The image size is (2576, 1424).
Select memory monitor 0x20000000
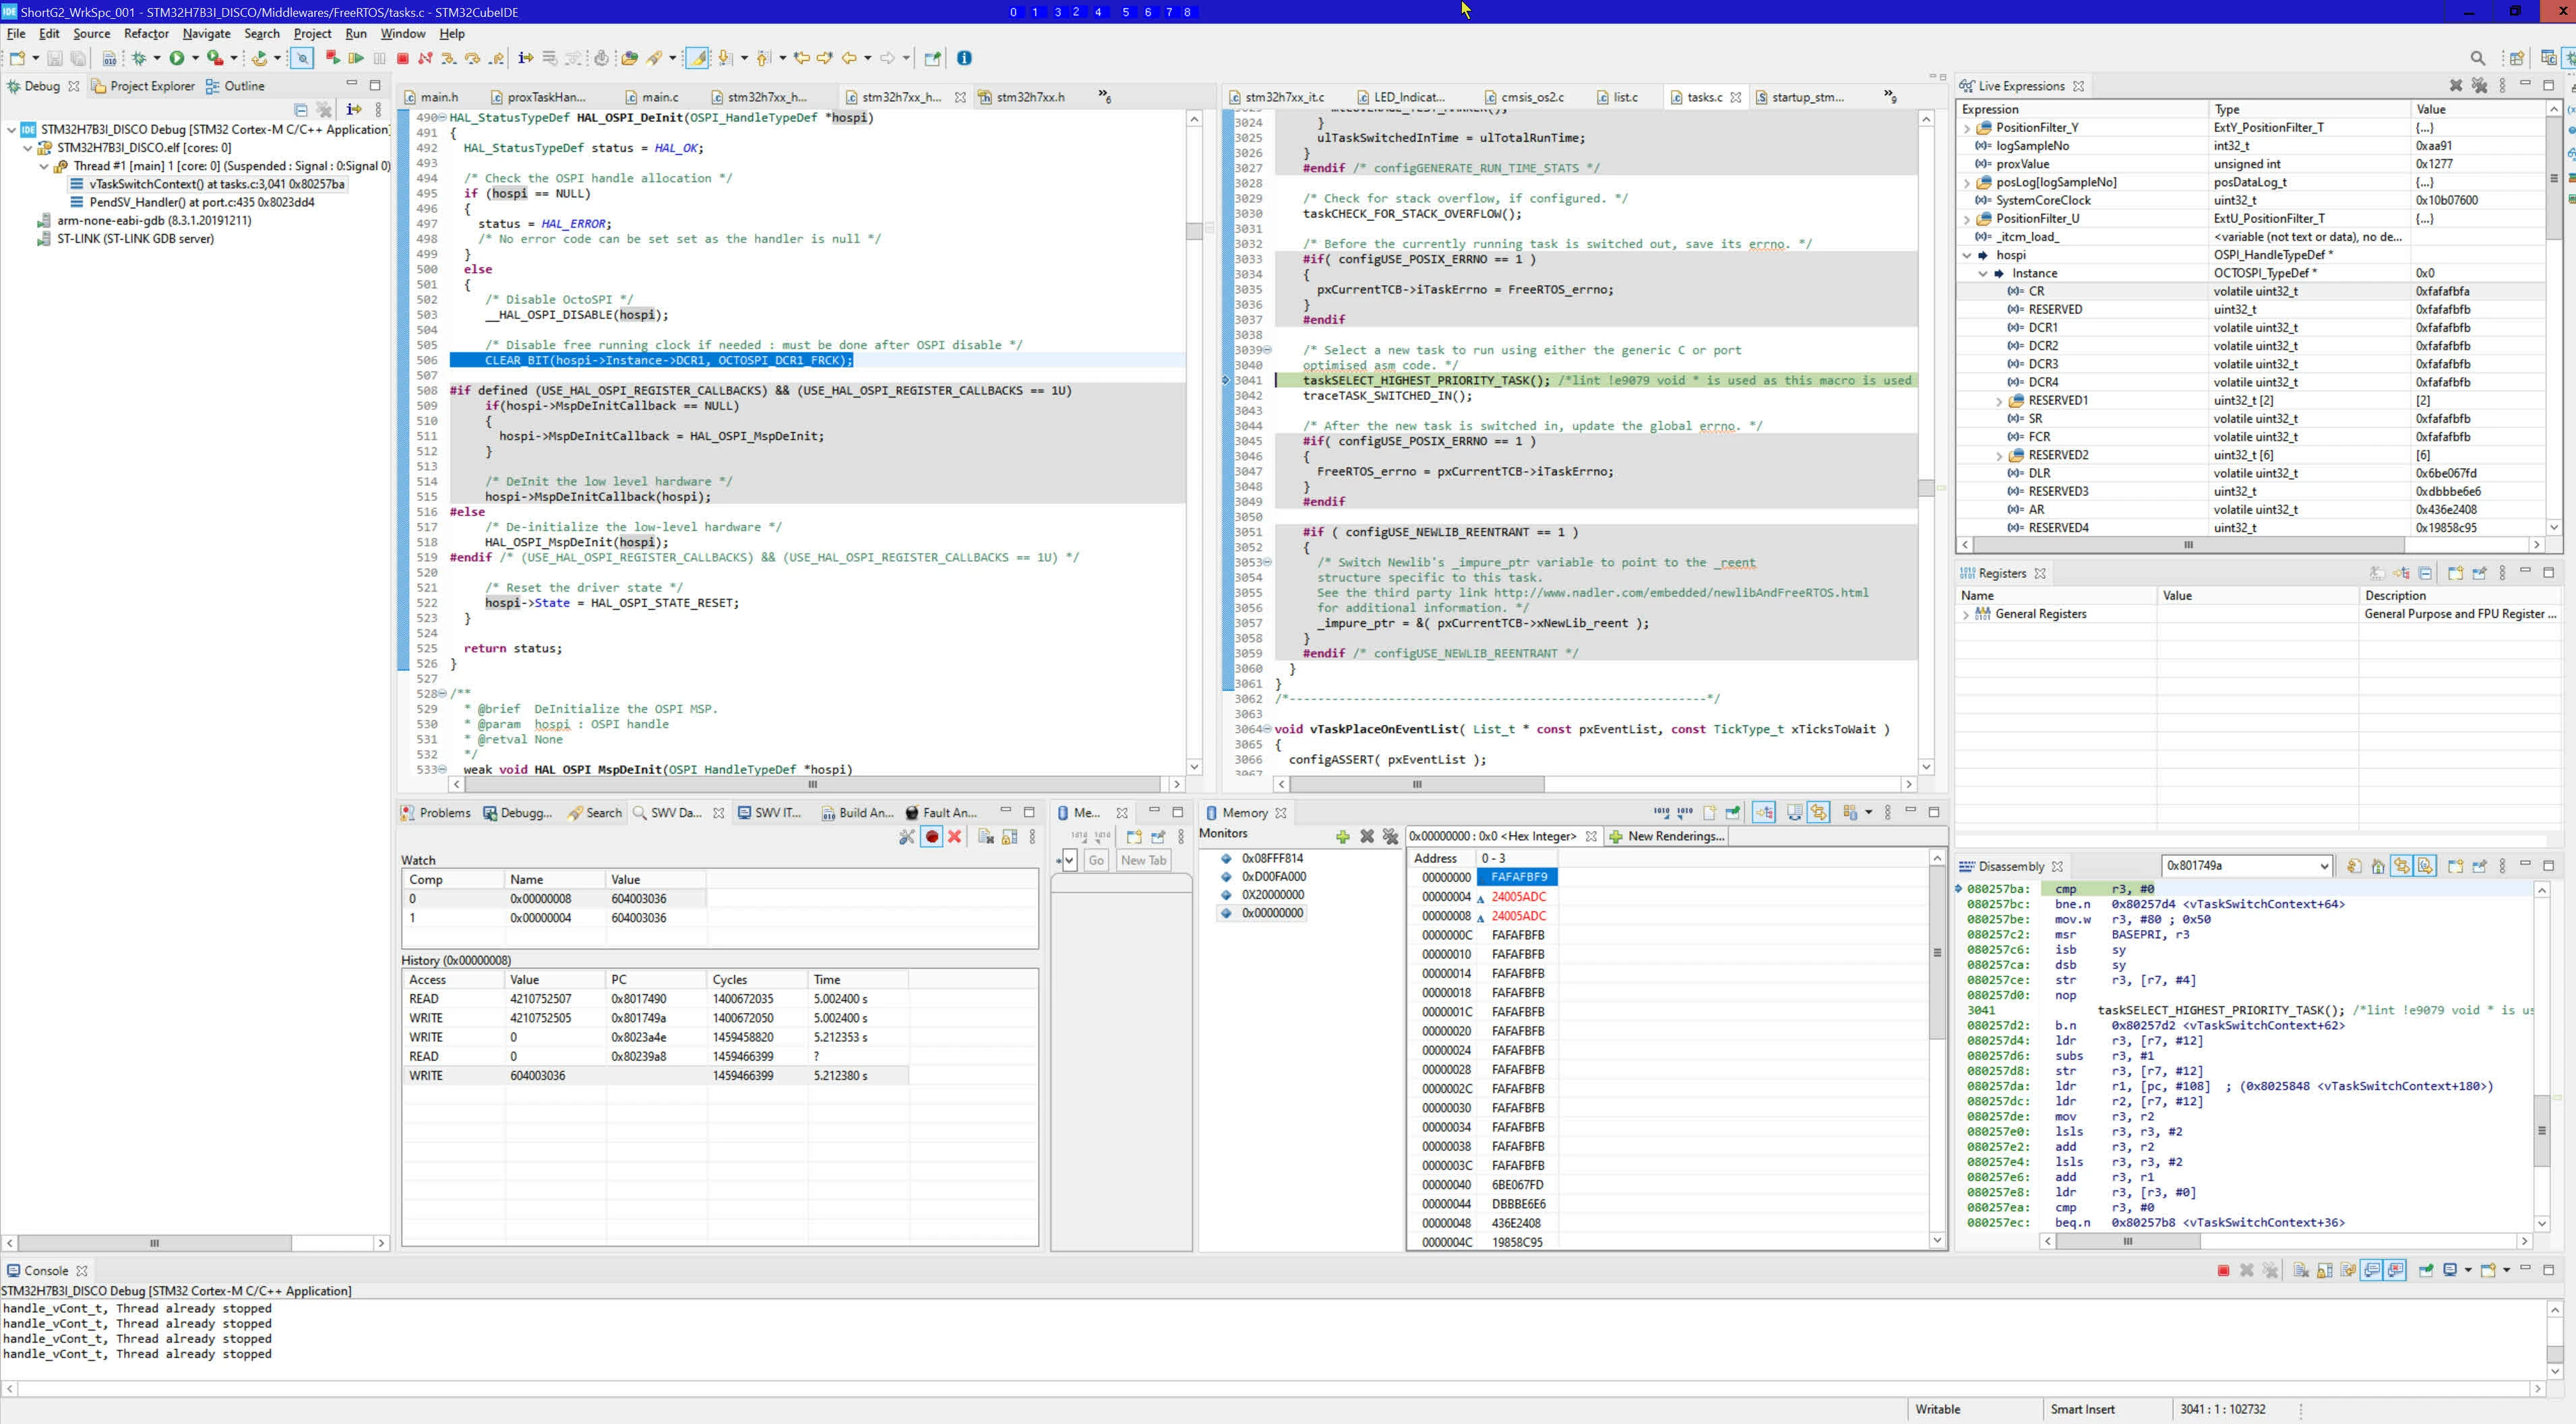click(x=1272, y=895)
